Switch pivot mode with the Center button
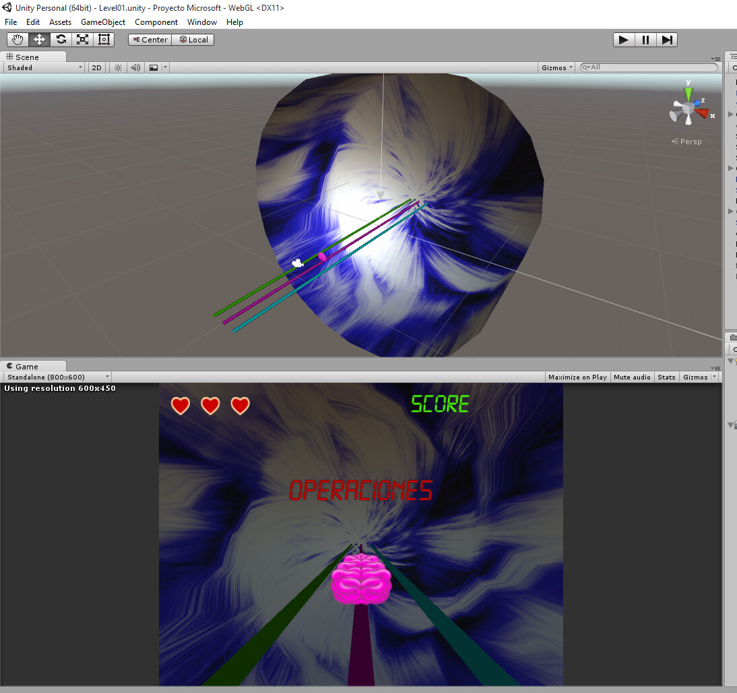This screenshot has width=737, height=693. (x=149, y=39)
